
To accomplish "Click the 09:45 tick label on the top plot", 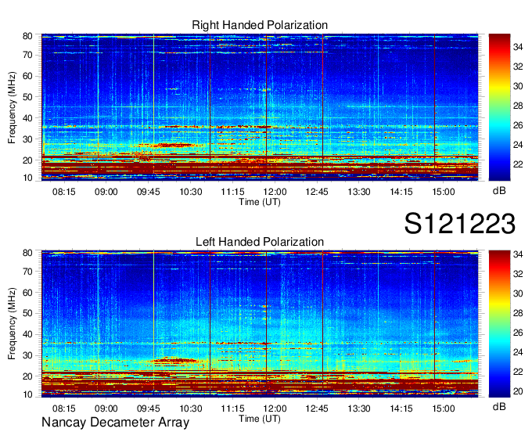I will click(x=149, y=192).
